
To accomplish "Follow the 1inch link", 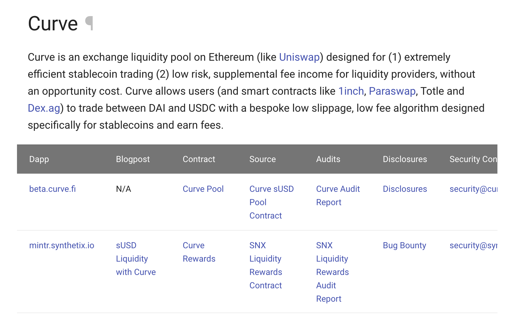I will (x=351, y=91).
